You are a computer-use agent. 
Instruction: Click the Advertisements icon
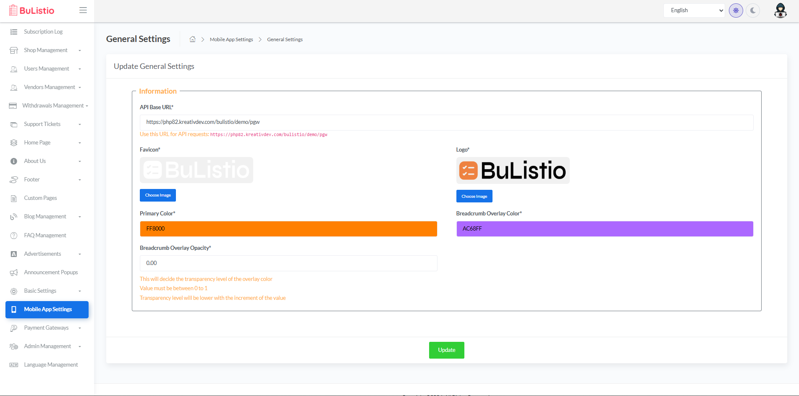pos(14,254)
